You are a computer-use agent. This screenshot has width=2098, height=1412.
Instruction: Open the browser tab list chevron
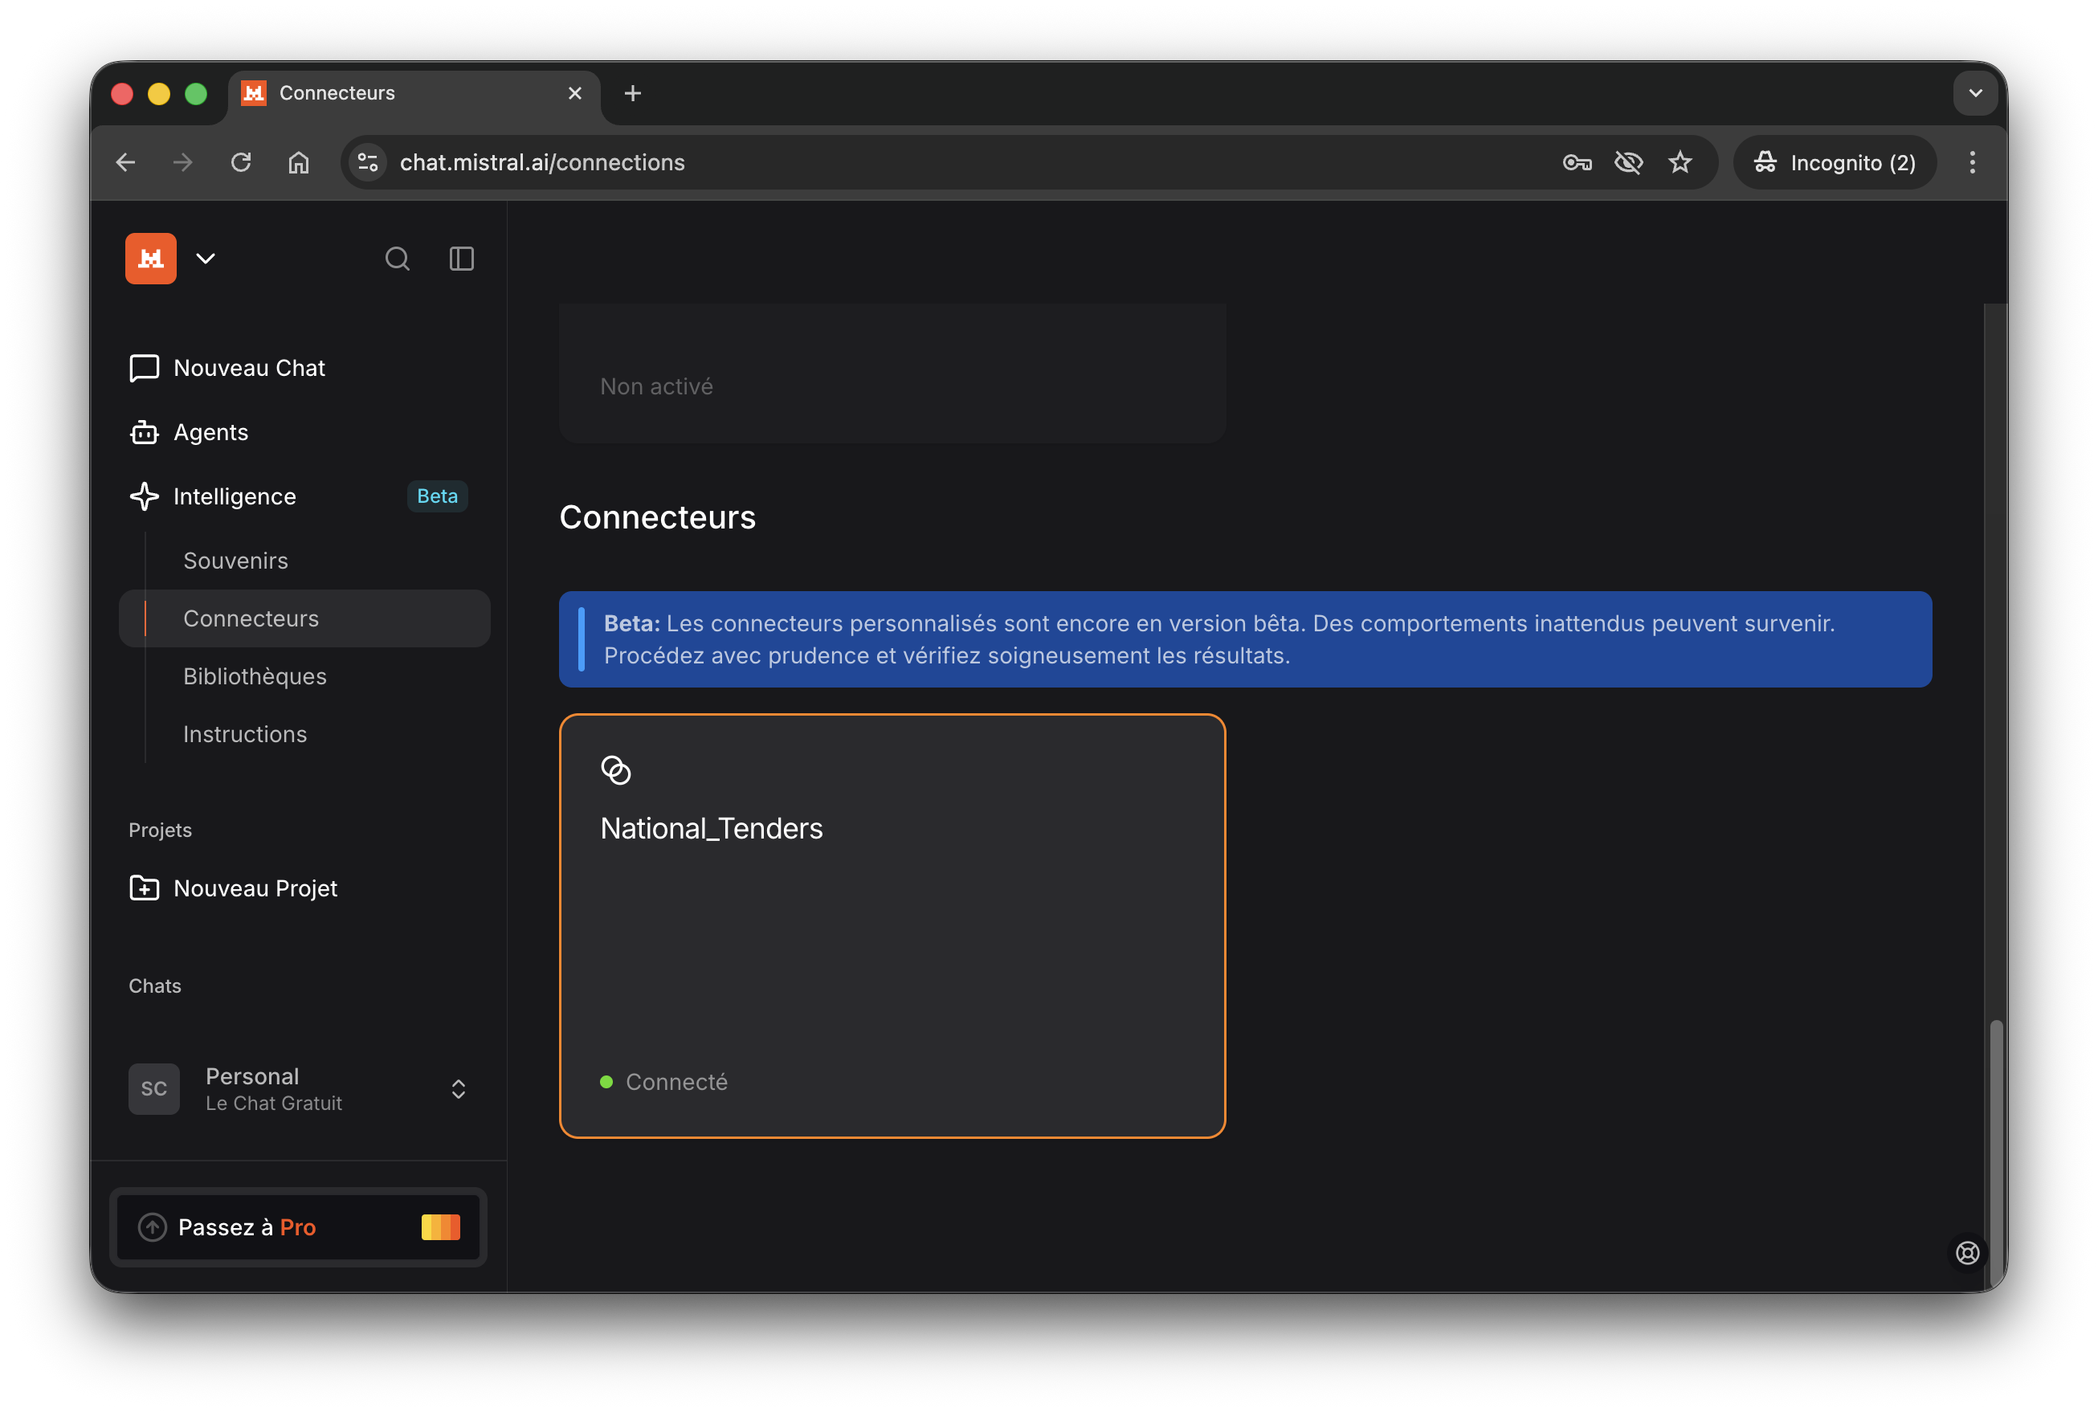(1976, 92)
